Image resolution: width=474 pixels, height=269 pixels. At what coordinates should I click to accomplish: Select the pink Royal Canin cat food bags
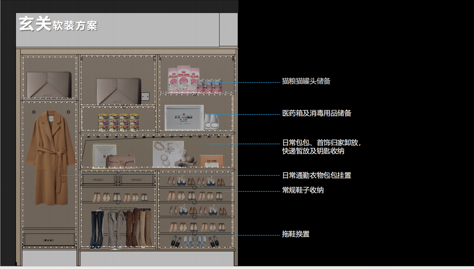tap(182, 79)
